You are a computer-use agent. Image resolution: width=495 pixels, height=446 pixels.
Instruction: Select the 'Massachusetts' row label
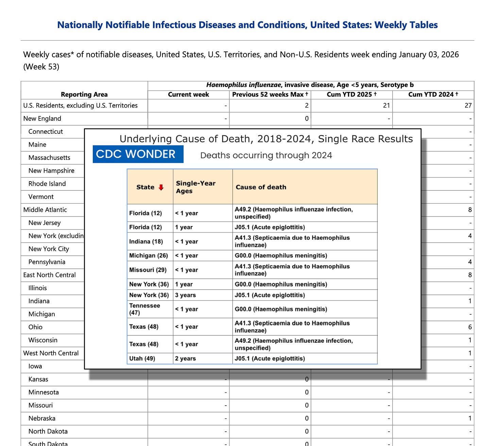(49, 157)
